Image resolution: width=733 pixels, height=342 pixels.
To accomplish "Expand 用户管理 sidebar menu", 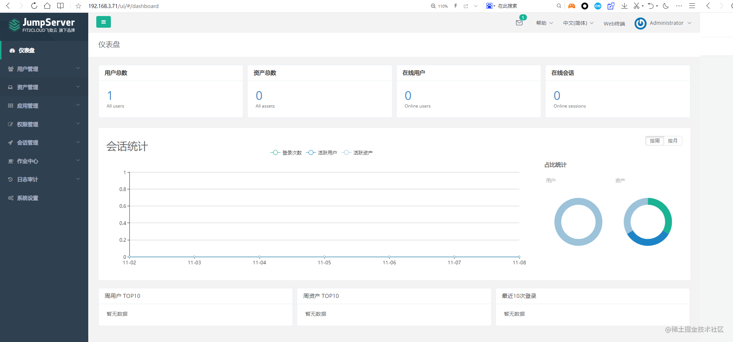I will pos(44,69).
